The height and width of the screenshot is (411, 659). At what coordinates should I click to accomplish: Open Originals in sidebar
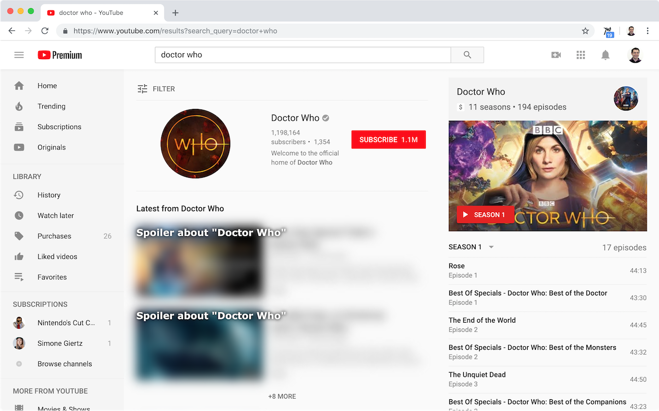coord(62,147)
